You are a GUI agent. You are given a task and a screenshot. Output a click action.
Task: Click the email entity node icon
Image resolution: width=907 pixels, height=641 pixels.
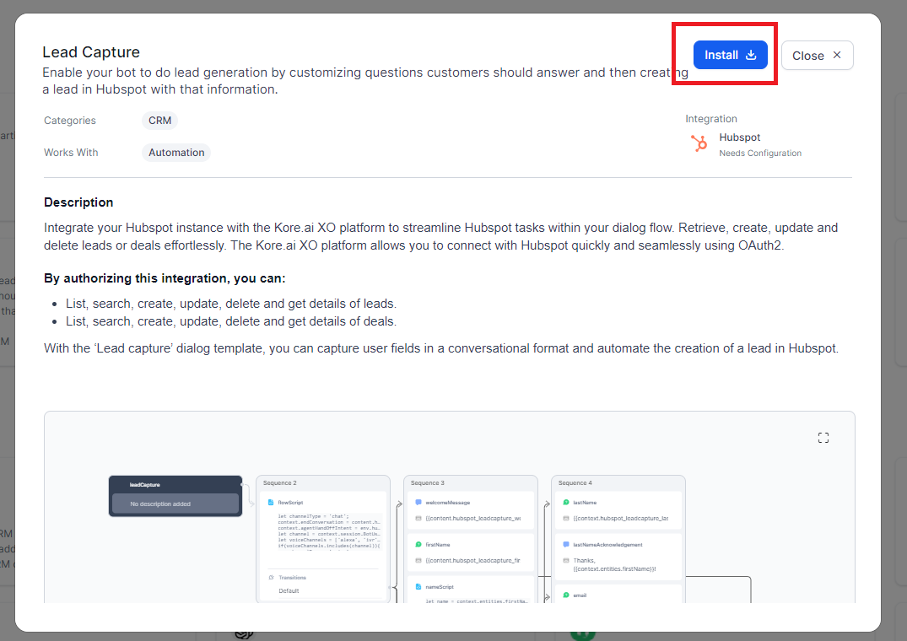(566, 595)
